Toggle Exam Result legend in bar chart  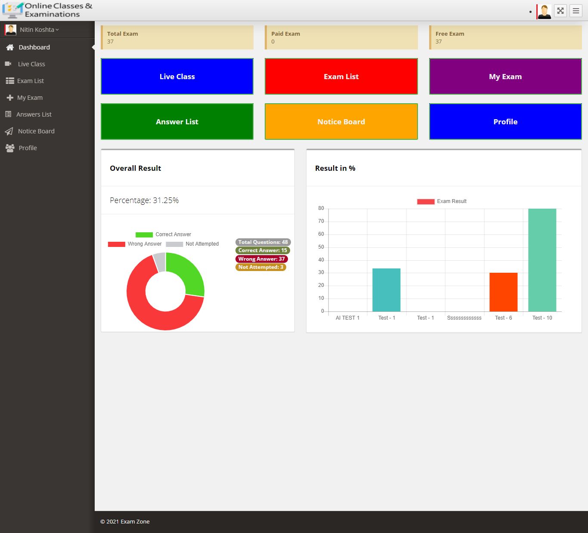click(442, 201)
